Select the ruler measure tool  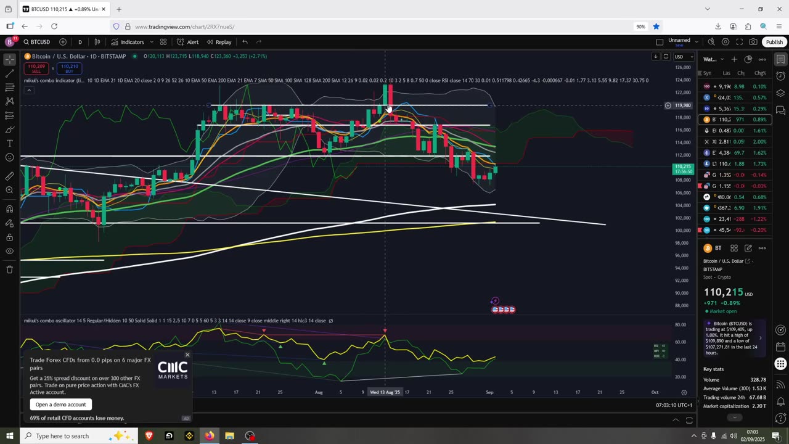[x=9, y=176]
